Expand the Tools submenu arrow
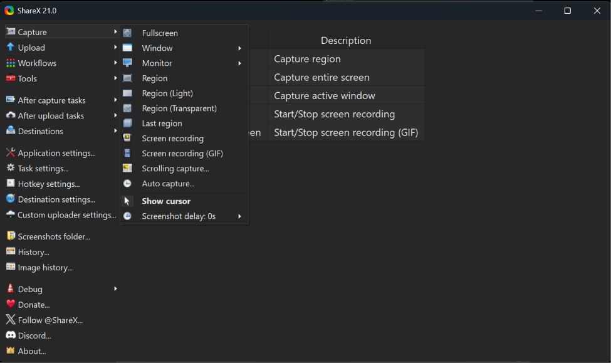Image resolution: width=611 pixels, height=363 pixels. (115, 78)
